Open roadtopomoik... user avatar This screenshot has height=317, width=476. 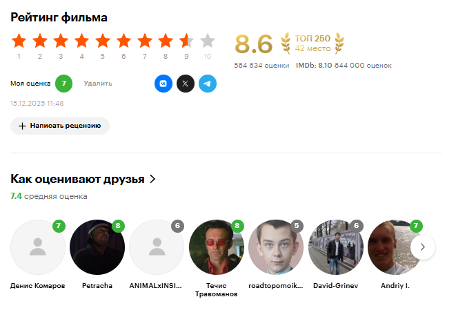(x=276, y=247)
